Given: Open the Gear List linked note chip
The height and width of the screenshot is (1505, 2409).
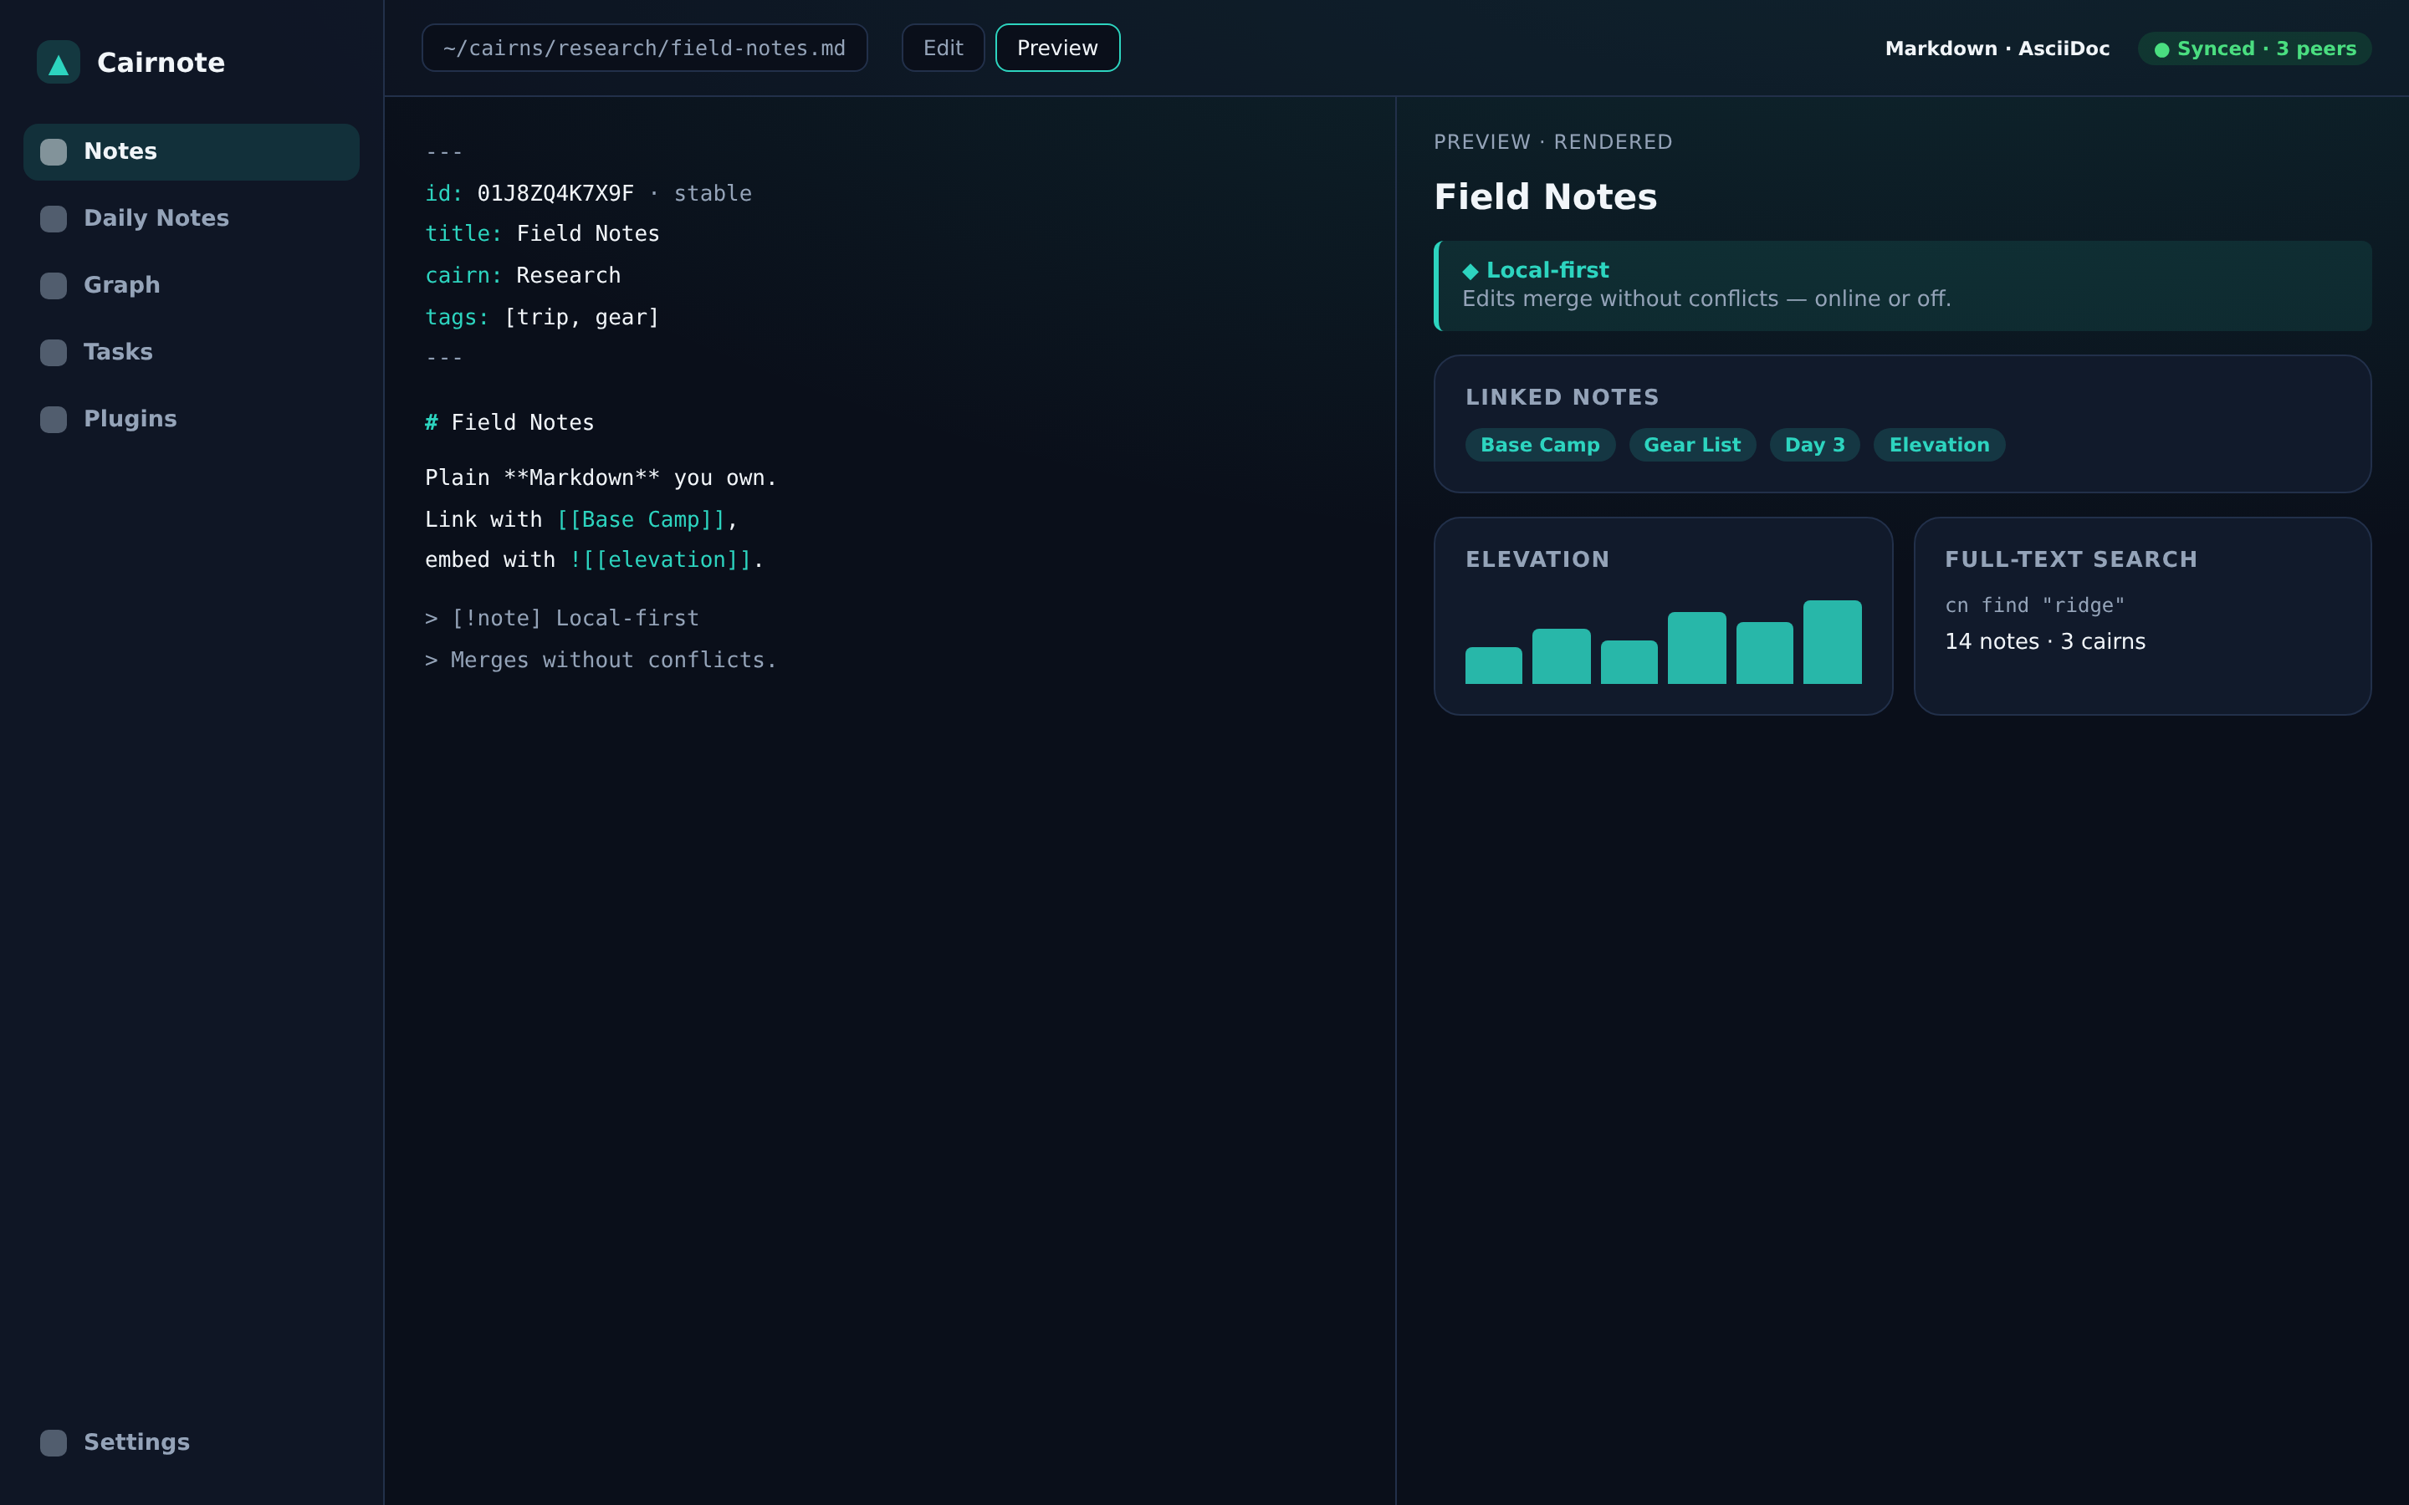Looking at the screenshot, I should point(1692,445).
